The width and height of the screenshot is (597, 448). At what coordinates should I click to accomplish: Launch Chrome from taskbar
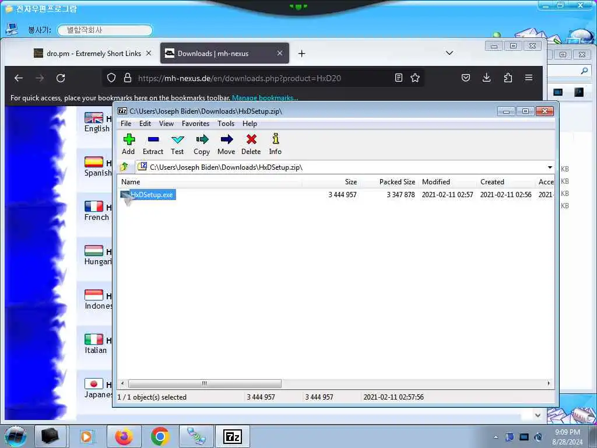pos(160,436)
